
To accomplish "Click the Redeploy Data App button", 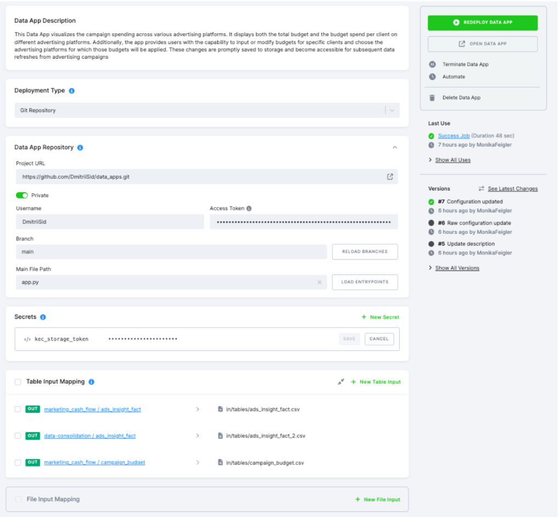I will 482,23.
